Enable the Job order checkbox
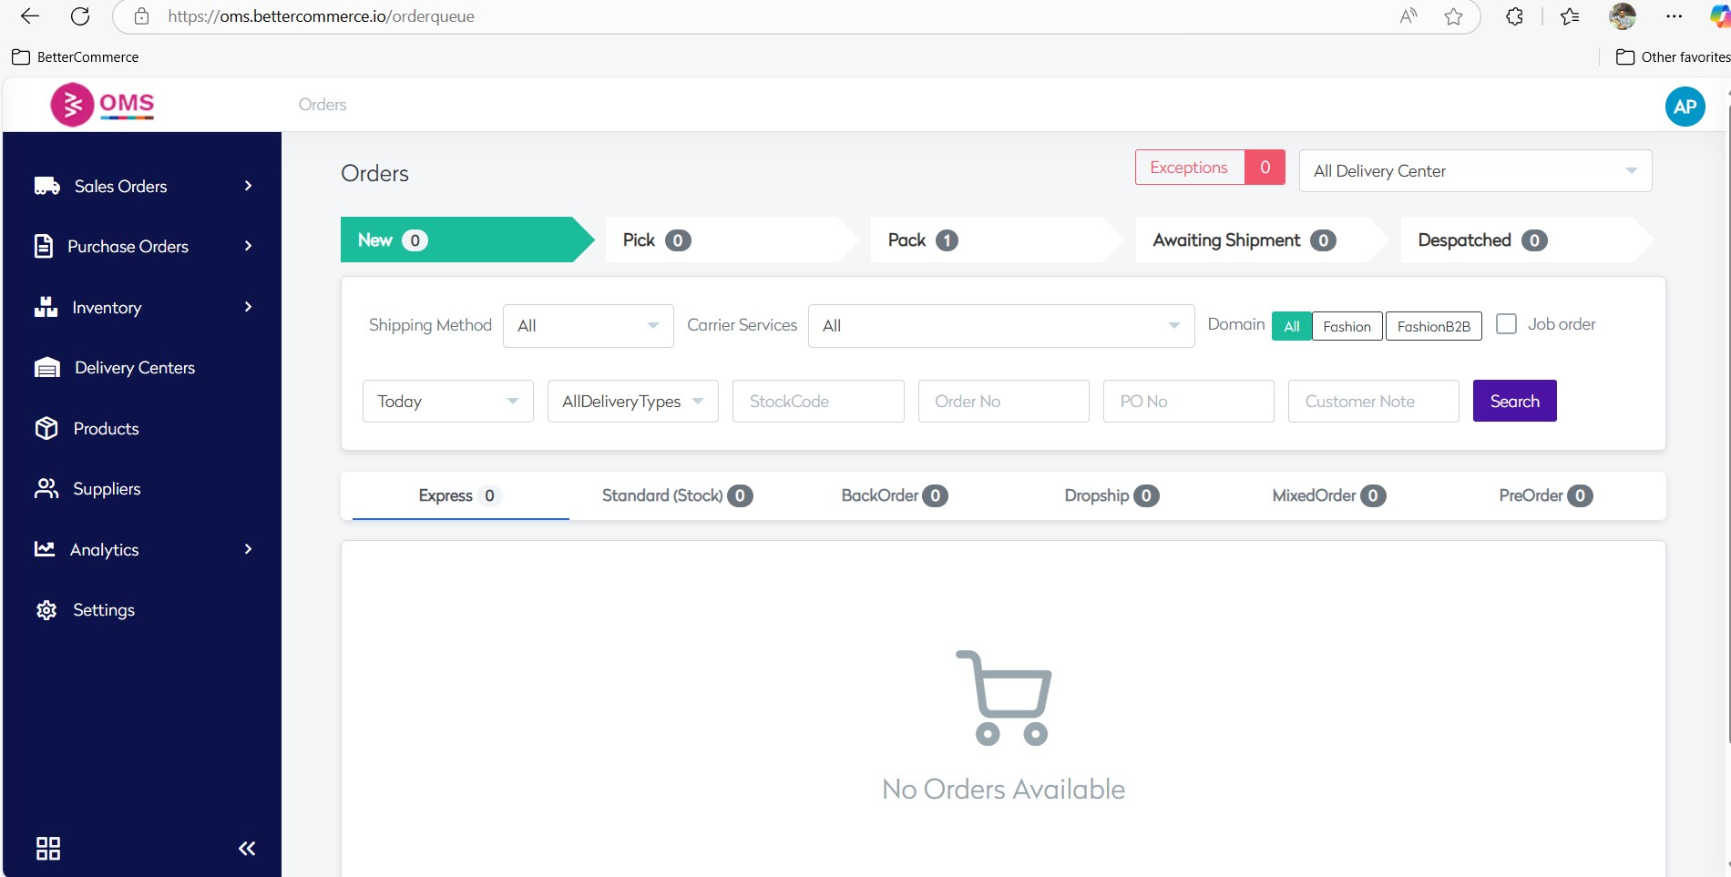1731x877 pixels. 1507,324
